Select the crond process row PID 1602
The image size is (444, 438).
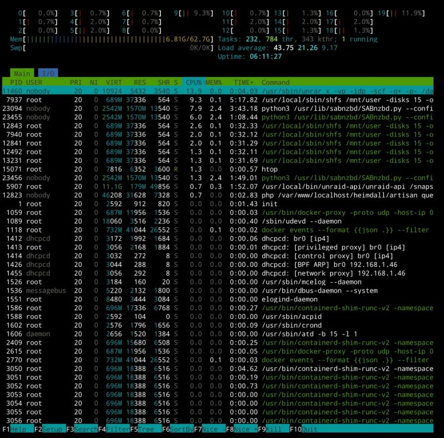(218, 325)
